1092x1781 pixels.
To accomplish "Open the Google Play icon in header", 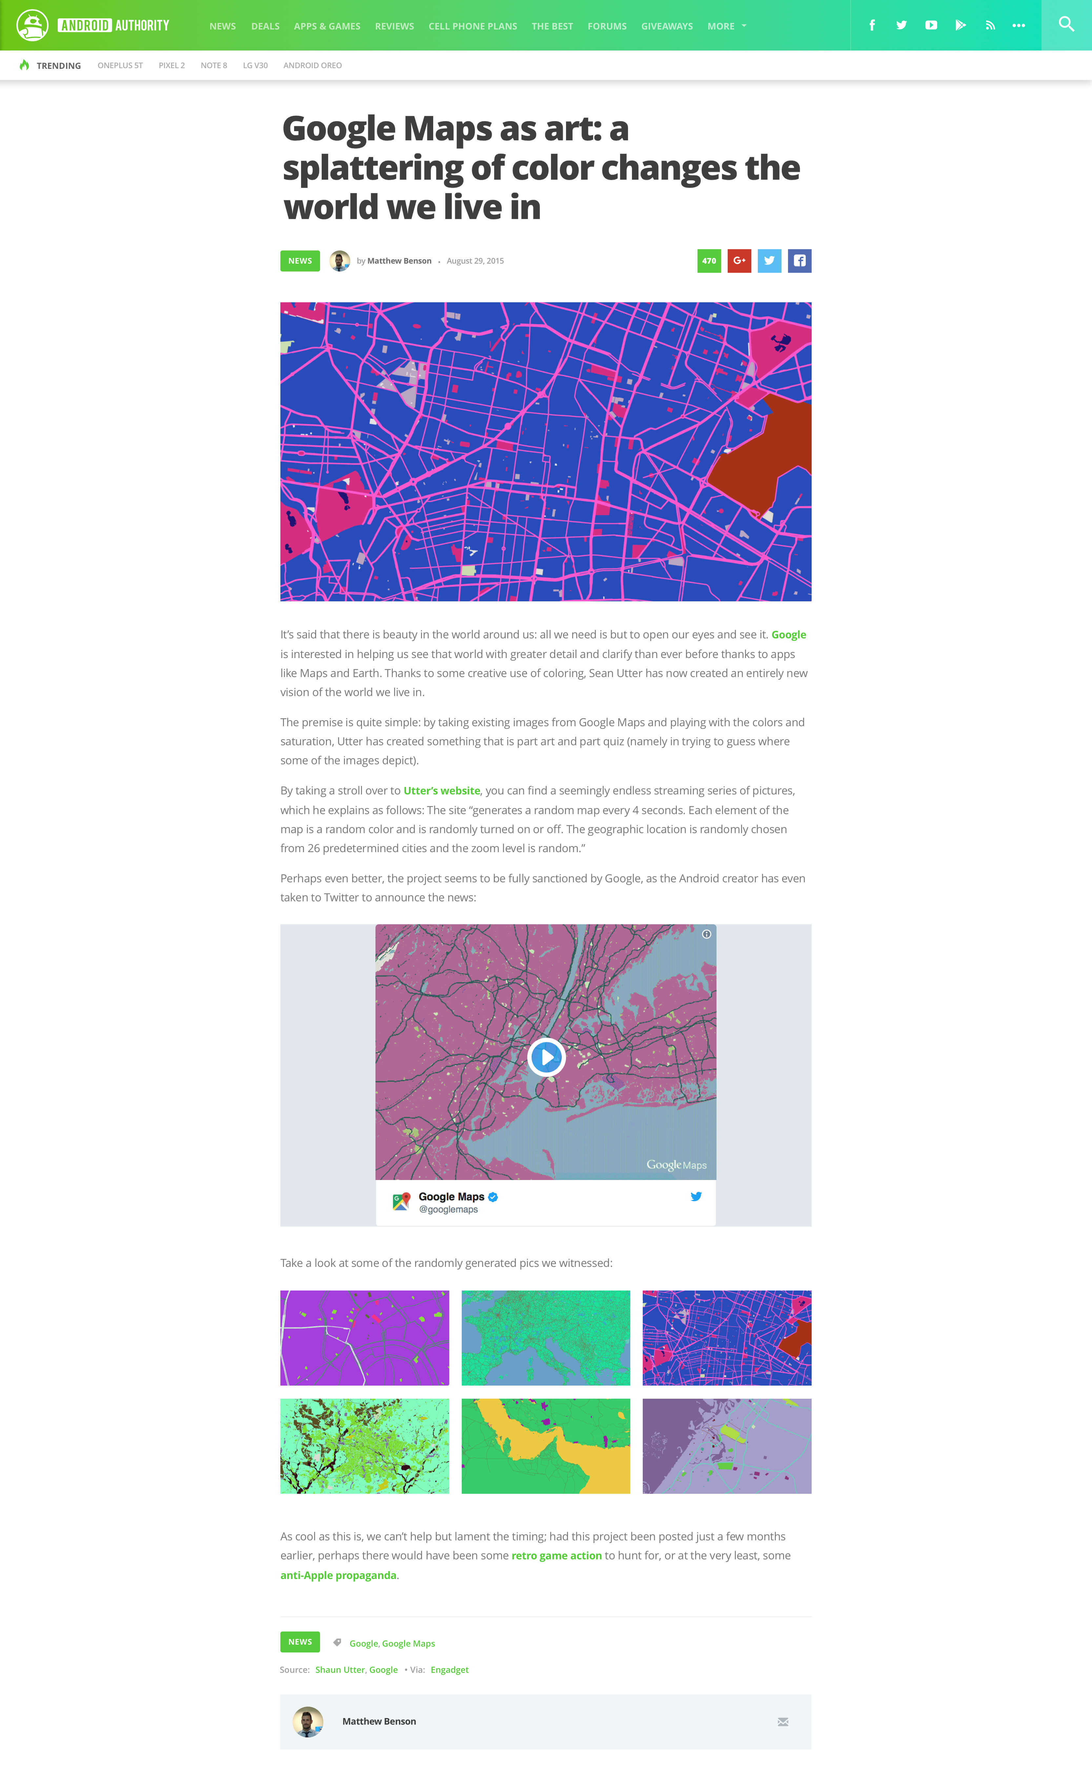I will coord(961,25).
